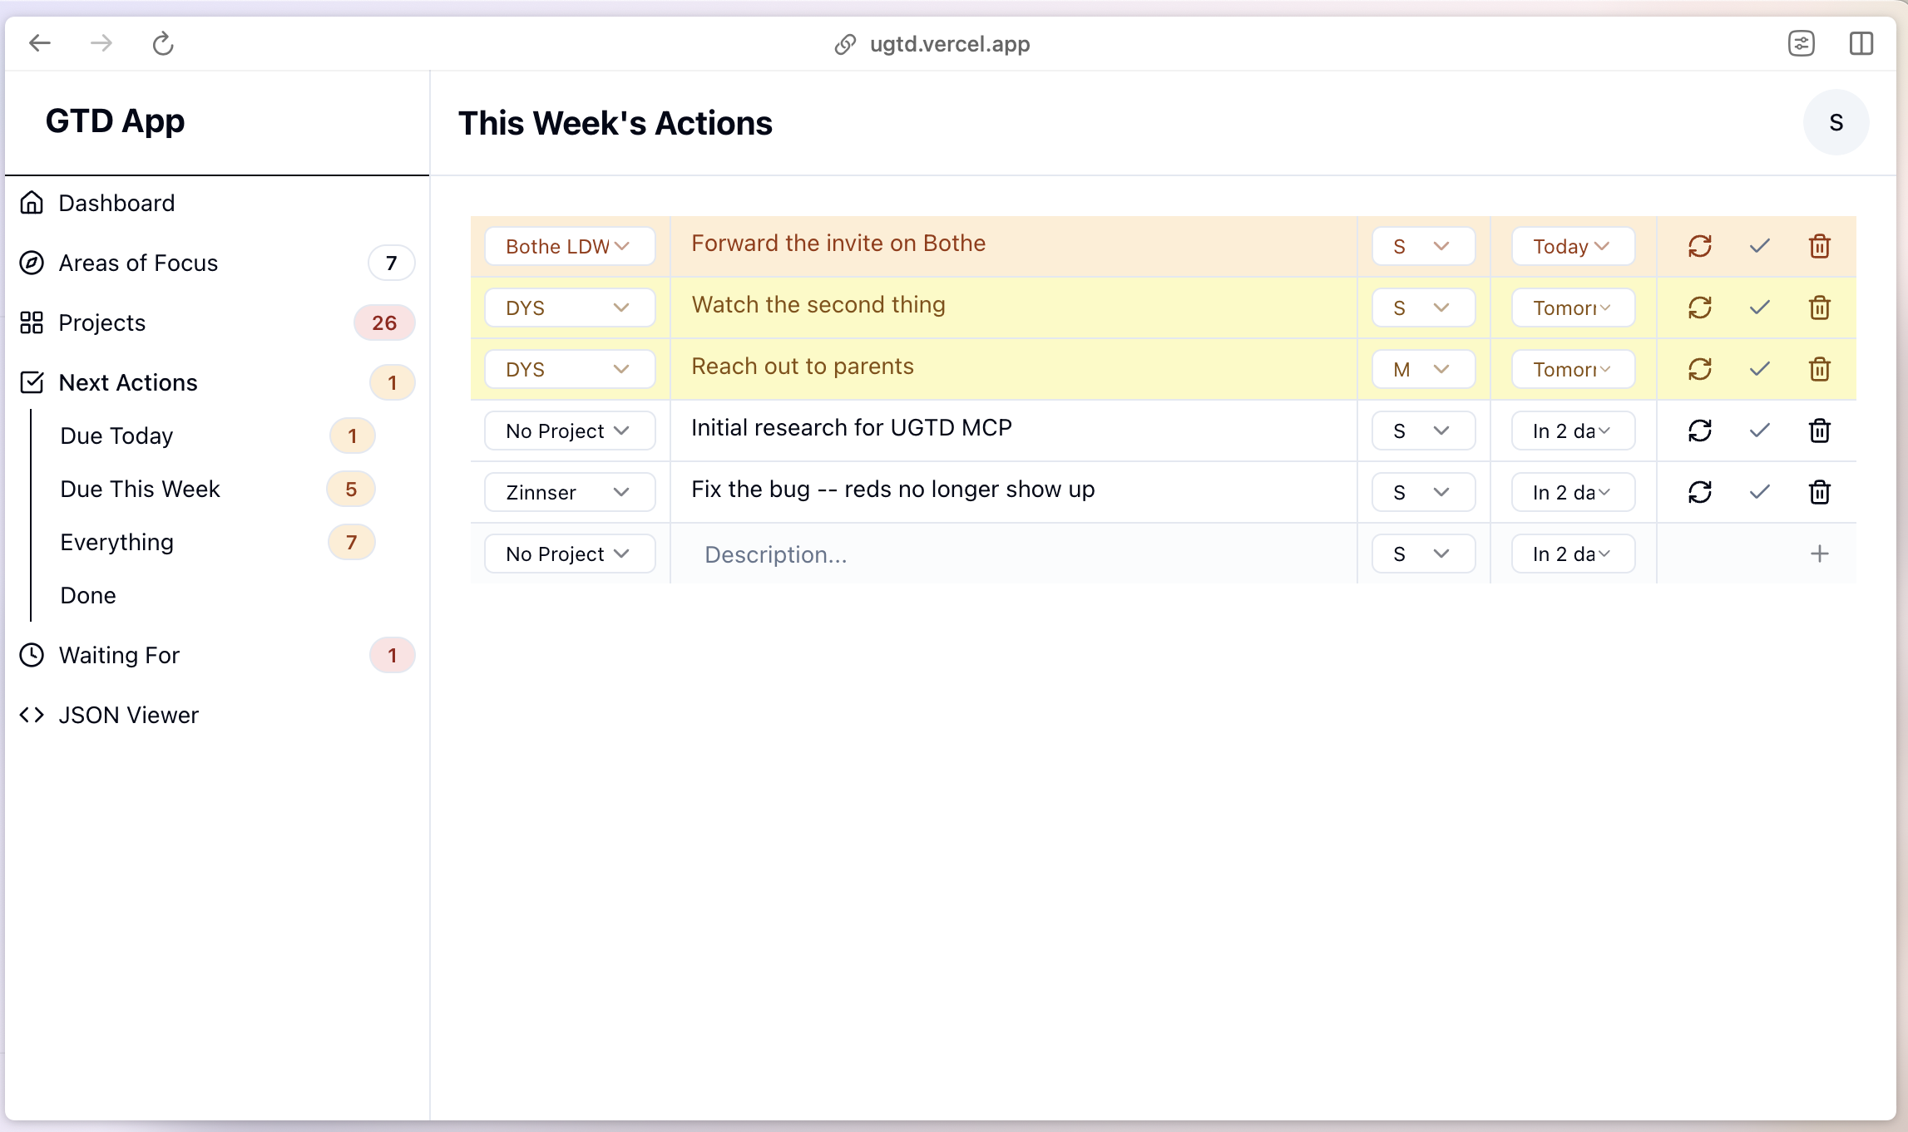Expand the M size dropdown

click(1422, 369)
